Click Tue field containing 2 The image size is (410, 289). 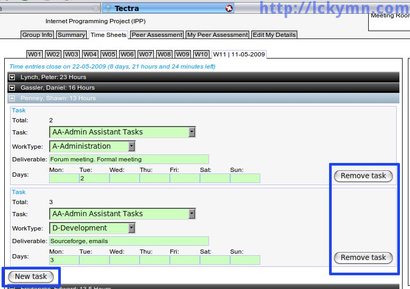[x=94, y=178]
